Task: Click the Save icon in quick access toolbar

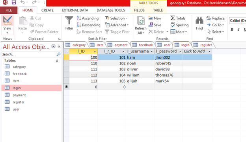Action: 14,2
